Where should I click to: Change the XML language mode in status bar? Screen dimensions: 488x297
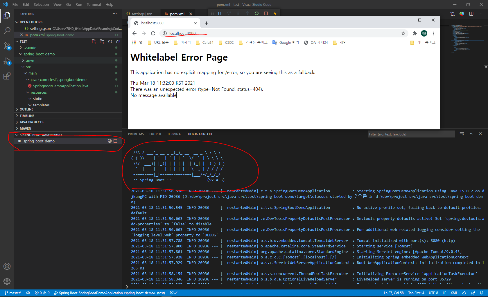coord(454,293)
